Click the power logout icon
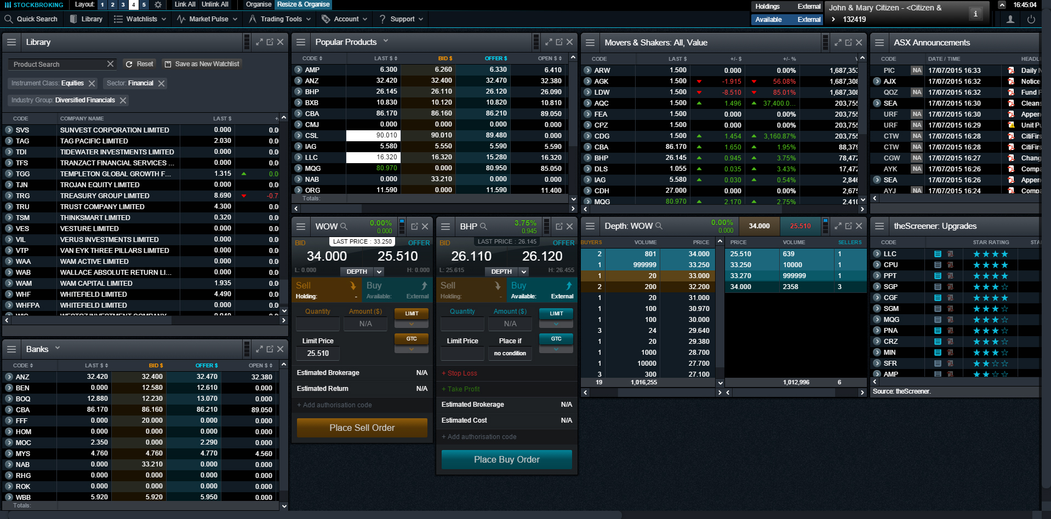This screenshot has height=519, width=1051. tap(1031, 19)
